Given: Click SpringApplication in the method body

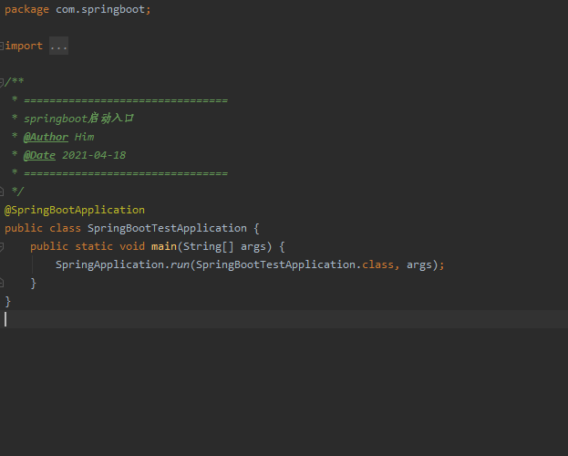Looking at the screenshot, I should pos(109,264).
